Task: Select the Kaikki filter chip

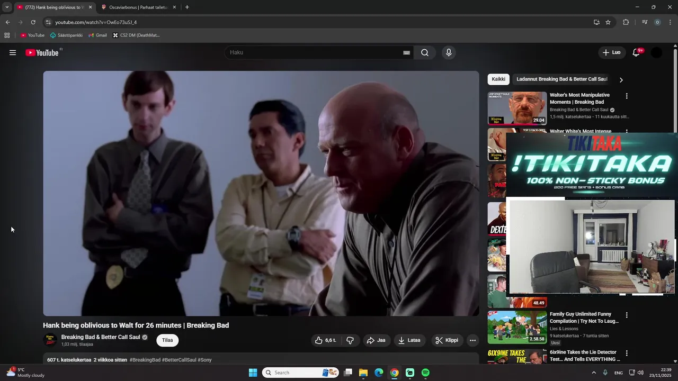Action: point(498,79)
